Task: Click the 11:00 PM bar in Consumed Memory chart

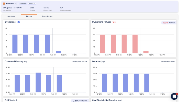Action: click(x=38, y=82)
